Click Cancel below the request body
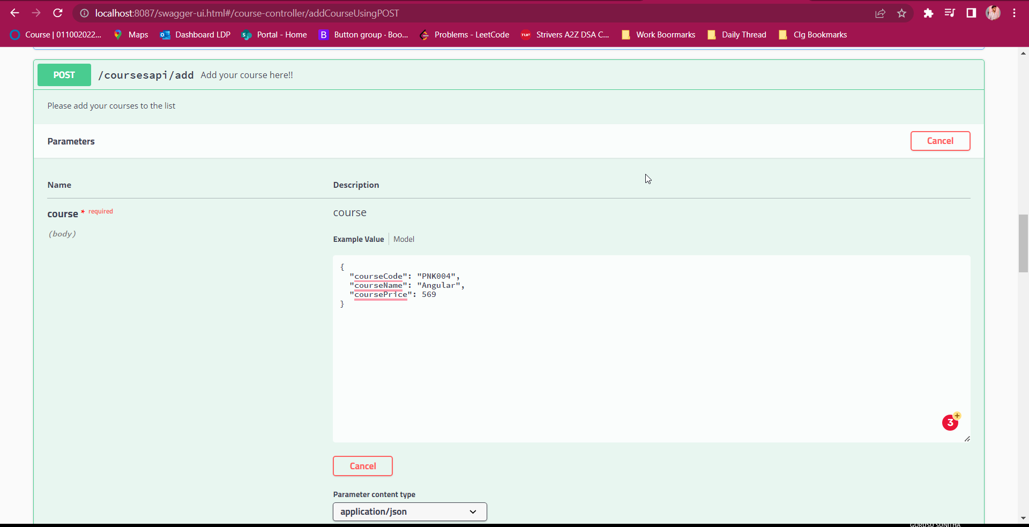 (362, 465)
